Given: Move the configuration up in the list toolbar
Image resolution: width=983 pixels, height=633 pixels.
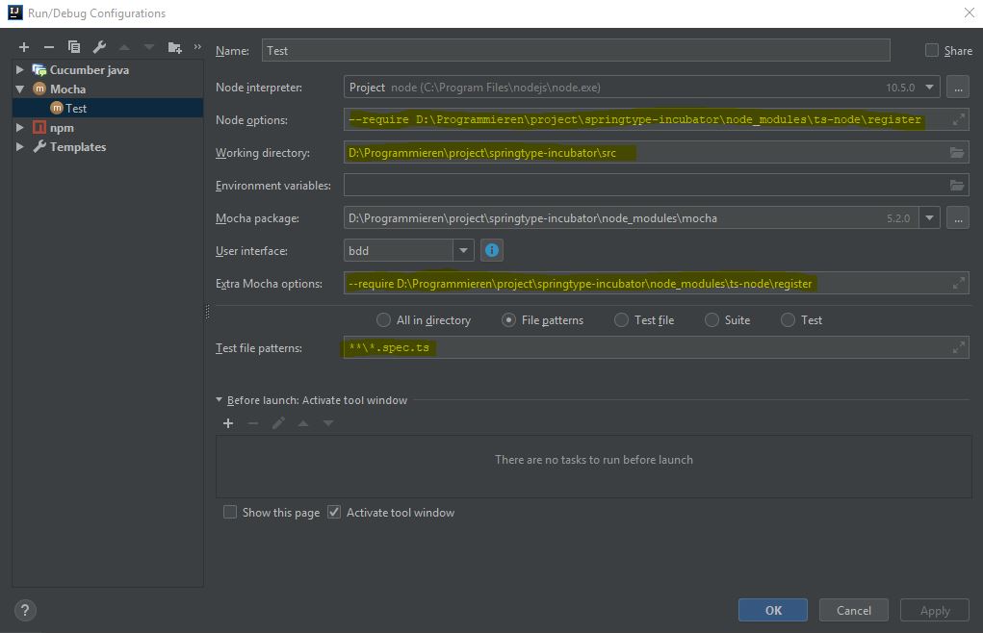Looking at the screenshot, I should pyautogui.click(x=124, y=47).
